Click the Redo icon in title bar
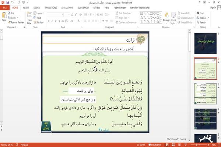 coord(19,2)
